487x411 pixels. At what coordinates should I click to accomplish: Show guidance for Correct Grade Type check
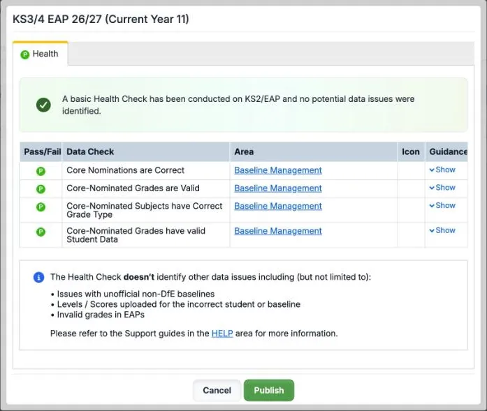tap(442, 205)
